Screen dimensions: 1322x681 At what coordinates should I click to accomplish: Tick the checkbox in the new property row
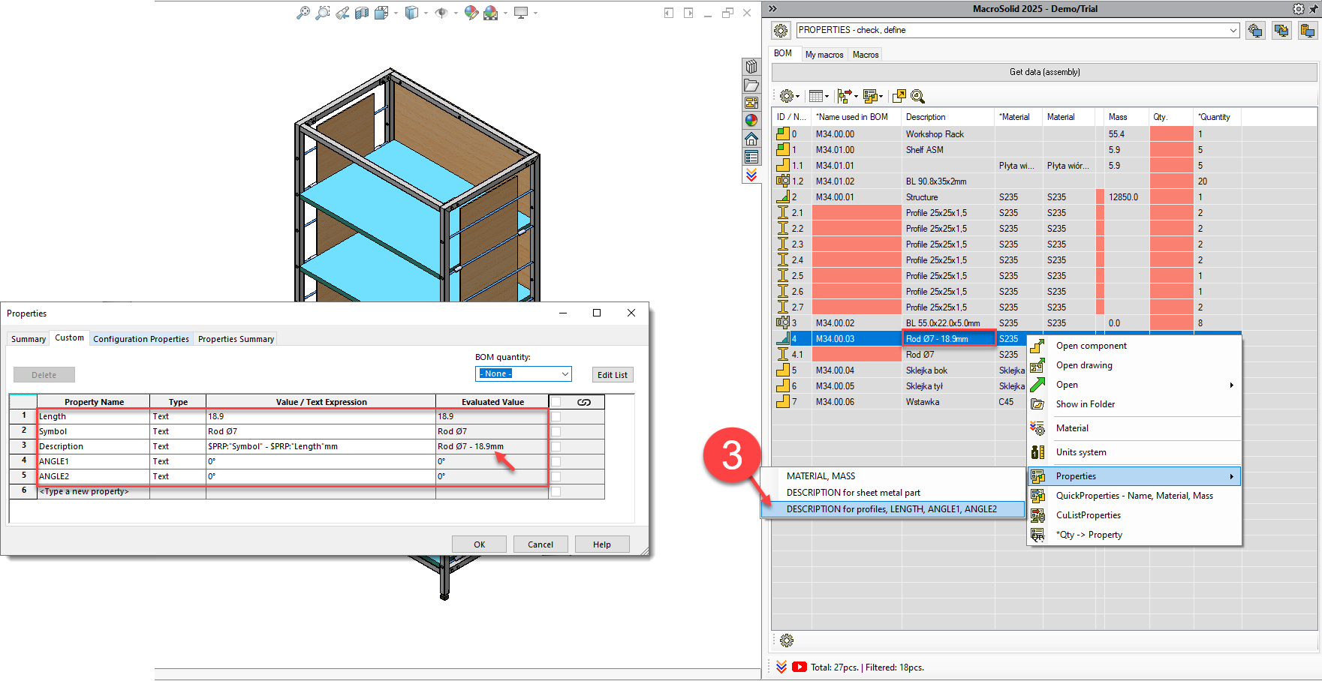coord(556,492)
